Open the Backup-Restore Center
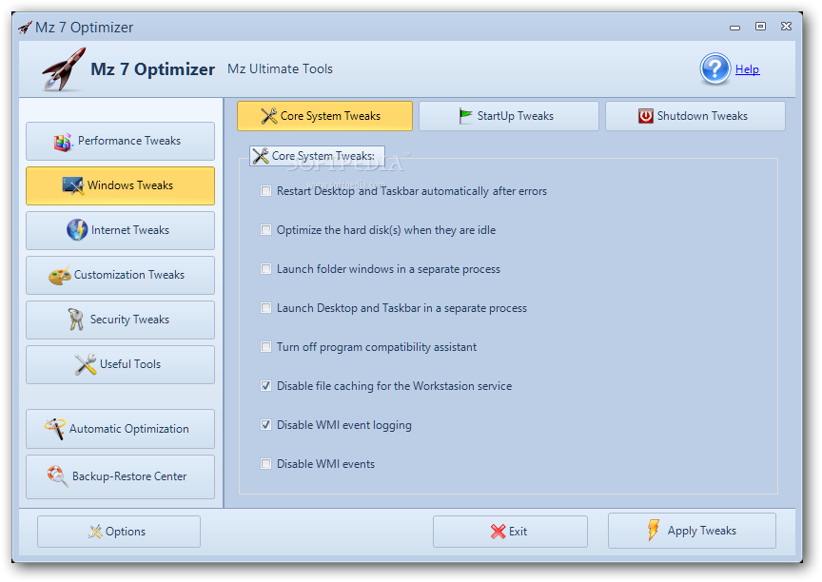This screenshot has height=582, width=822. tap(120, 476)
